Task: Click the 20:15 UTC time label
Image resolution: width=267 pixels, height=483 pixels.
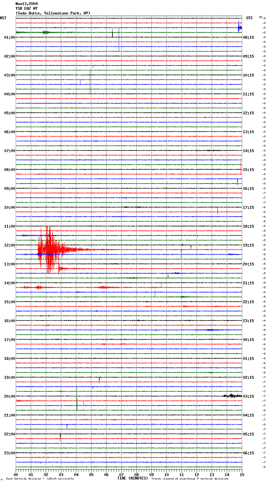Action: [248, 264]
